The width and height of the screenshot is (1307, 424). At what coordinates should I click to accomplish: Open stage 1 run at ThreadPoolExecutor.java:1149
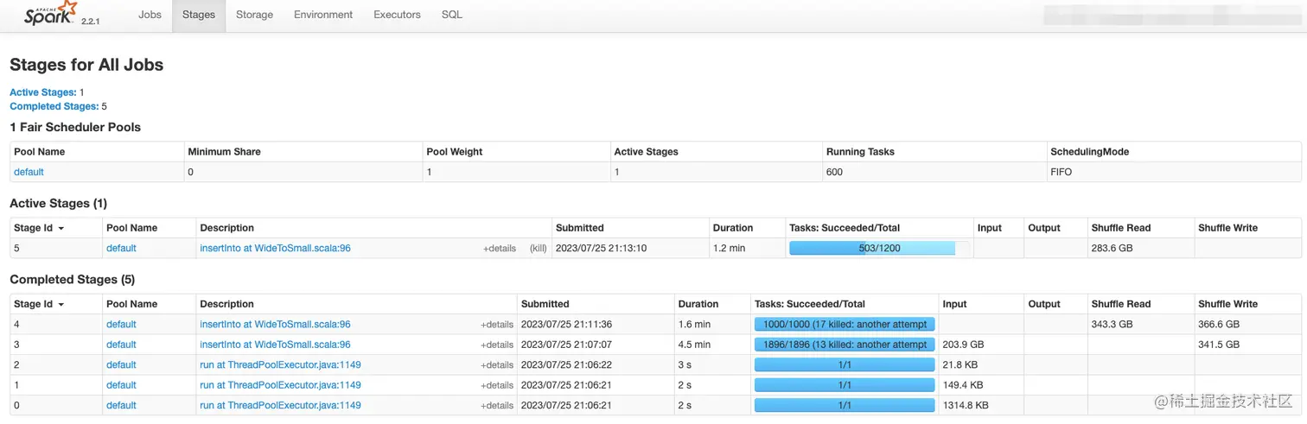(280, 385)
